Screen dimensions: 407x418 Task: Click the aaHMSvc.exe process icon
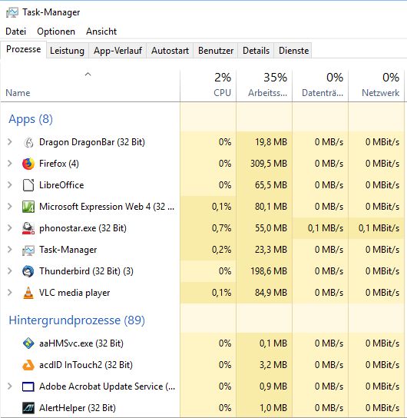click(28, 343)
